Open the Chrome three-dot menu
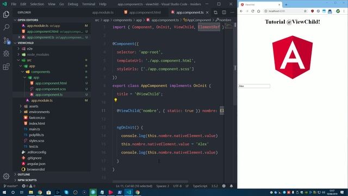Viewport: 348px width, 196px height. click(x=344, y=11)
